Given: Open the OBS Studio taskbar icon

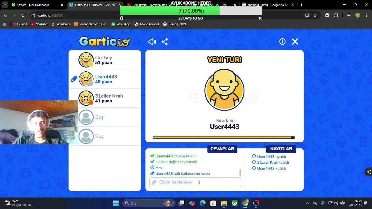Looking at the screenshot, I should point(256,203).
